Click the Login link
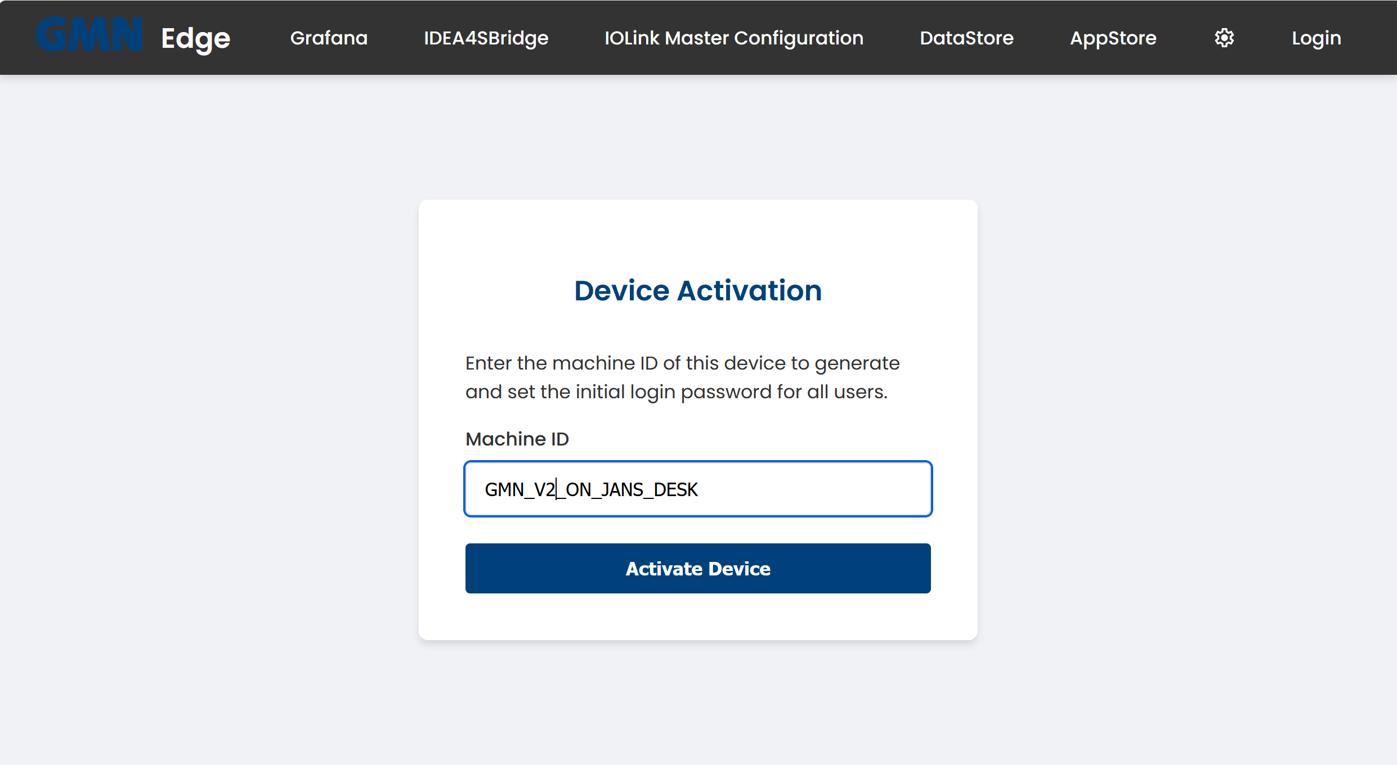This screenshot has height=765, width=1397. point(1316,38)
